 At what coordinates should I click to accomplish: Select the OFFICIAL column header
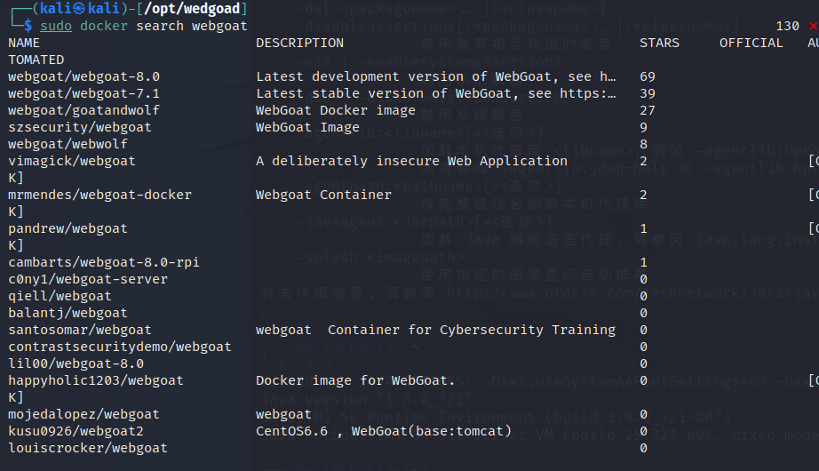point(751,43)
